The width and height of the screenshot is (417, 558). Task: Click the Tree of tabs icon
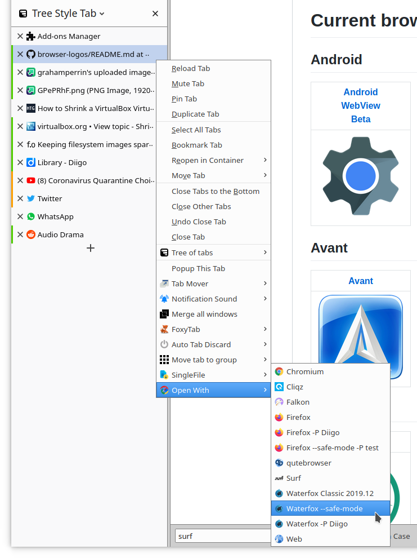pos(164,253)
